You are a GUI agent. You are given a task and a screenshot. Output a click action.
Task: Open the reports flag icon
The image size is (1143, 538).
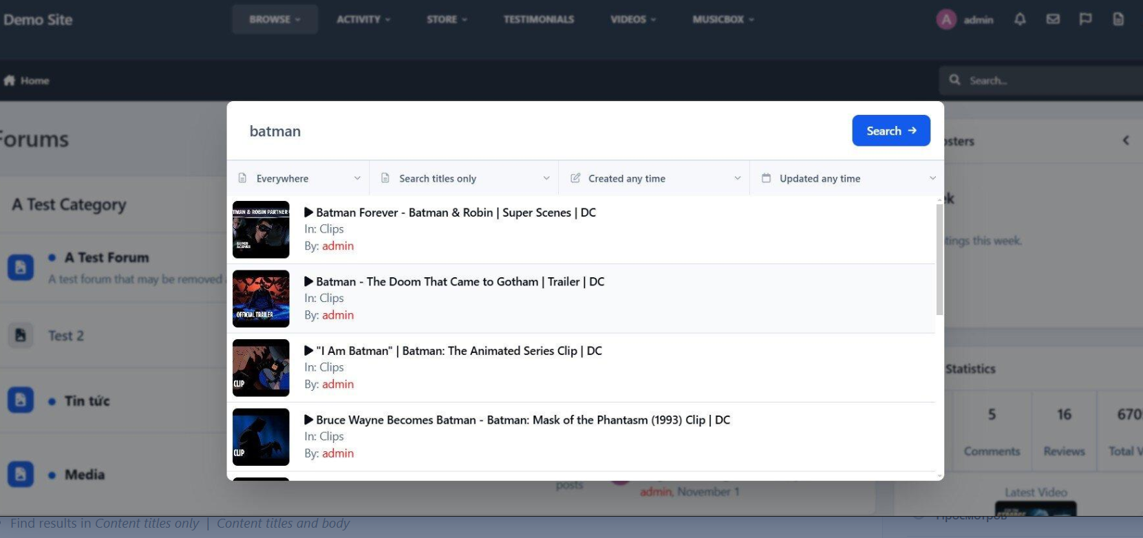point(1085,19)
